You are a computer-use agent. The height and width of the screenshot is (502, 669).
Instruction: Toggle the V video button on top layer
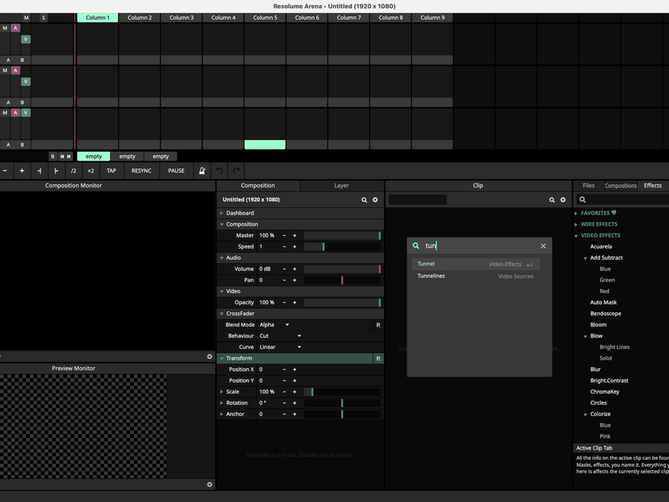coord(26,40)
